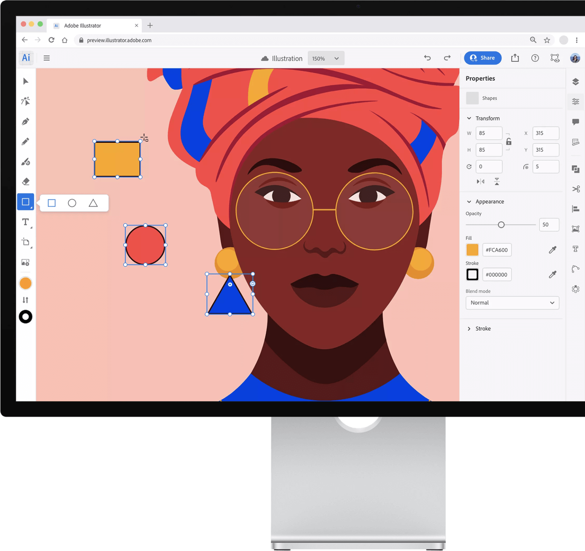585x551 pixels.
Task: Open the Blend mode dropdown
Action: 512,303
